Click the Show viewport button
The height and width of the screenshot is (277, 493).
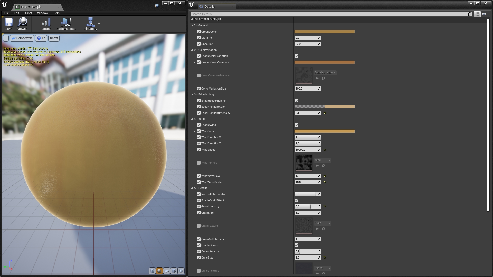[54, 38]
